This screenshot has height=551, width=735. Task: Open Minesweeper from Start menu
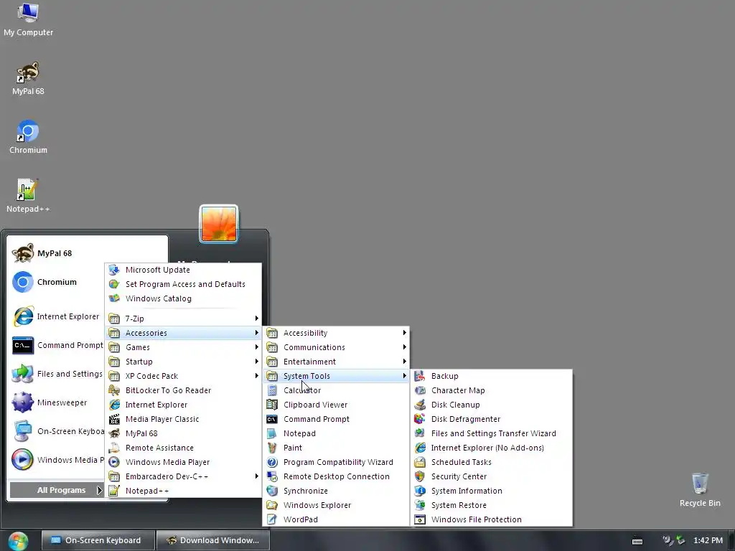pyautogui.click(x=56, y=402)
